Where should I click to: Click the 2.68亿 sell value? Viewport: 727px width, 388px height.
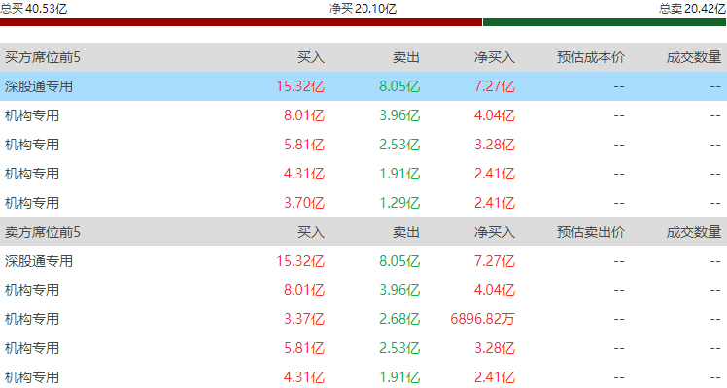pos(399,319)
